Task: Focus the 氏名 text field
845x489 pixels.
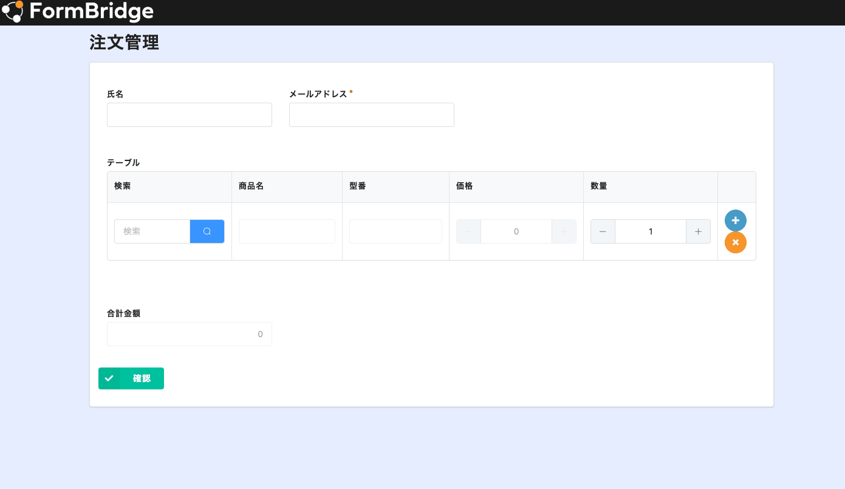Action: [x=190, y=115]
